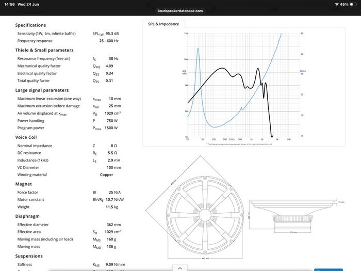The height and width of the screenshot is (271, 361).
Task: Select the Stiffness value 9.09 N/mm
Action: pyautogui.click(x=116, y=264)
